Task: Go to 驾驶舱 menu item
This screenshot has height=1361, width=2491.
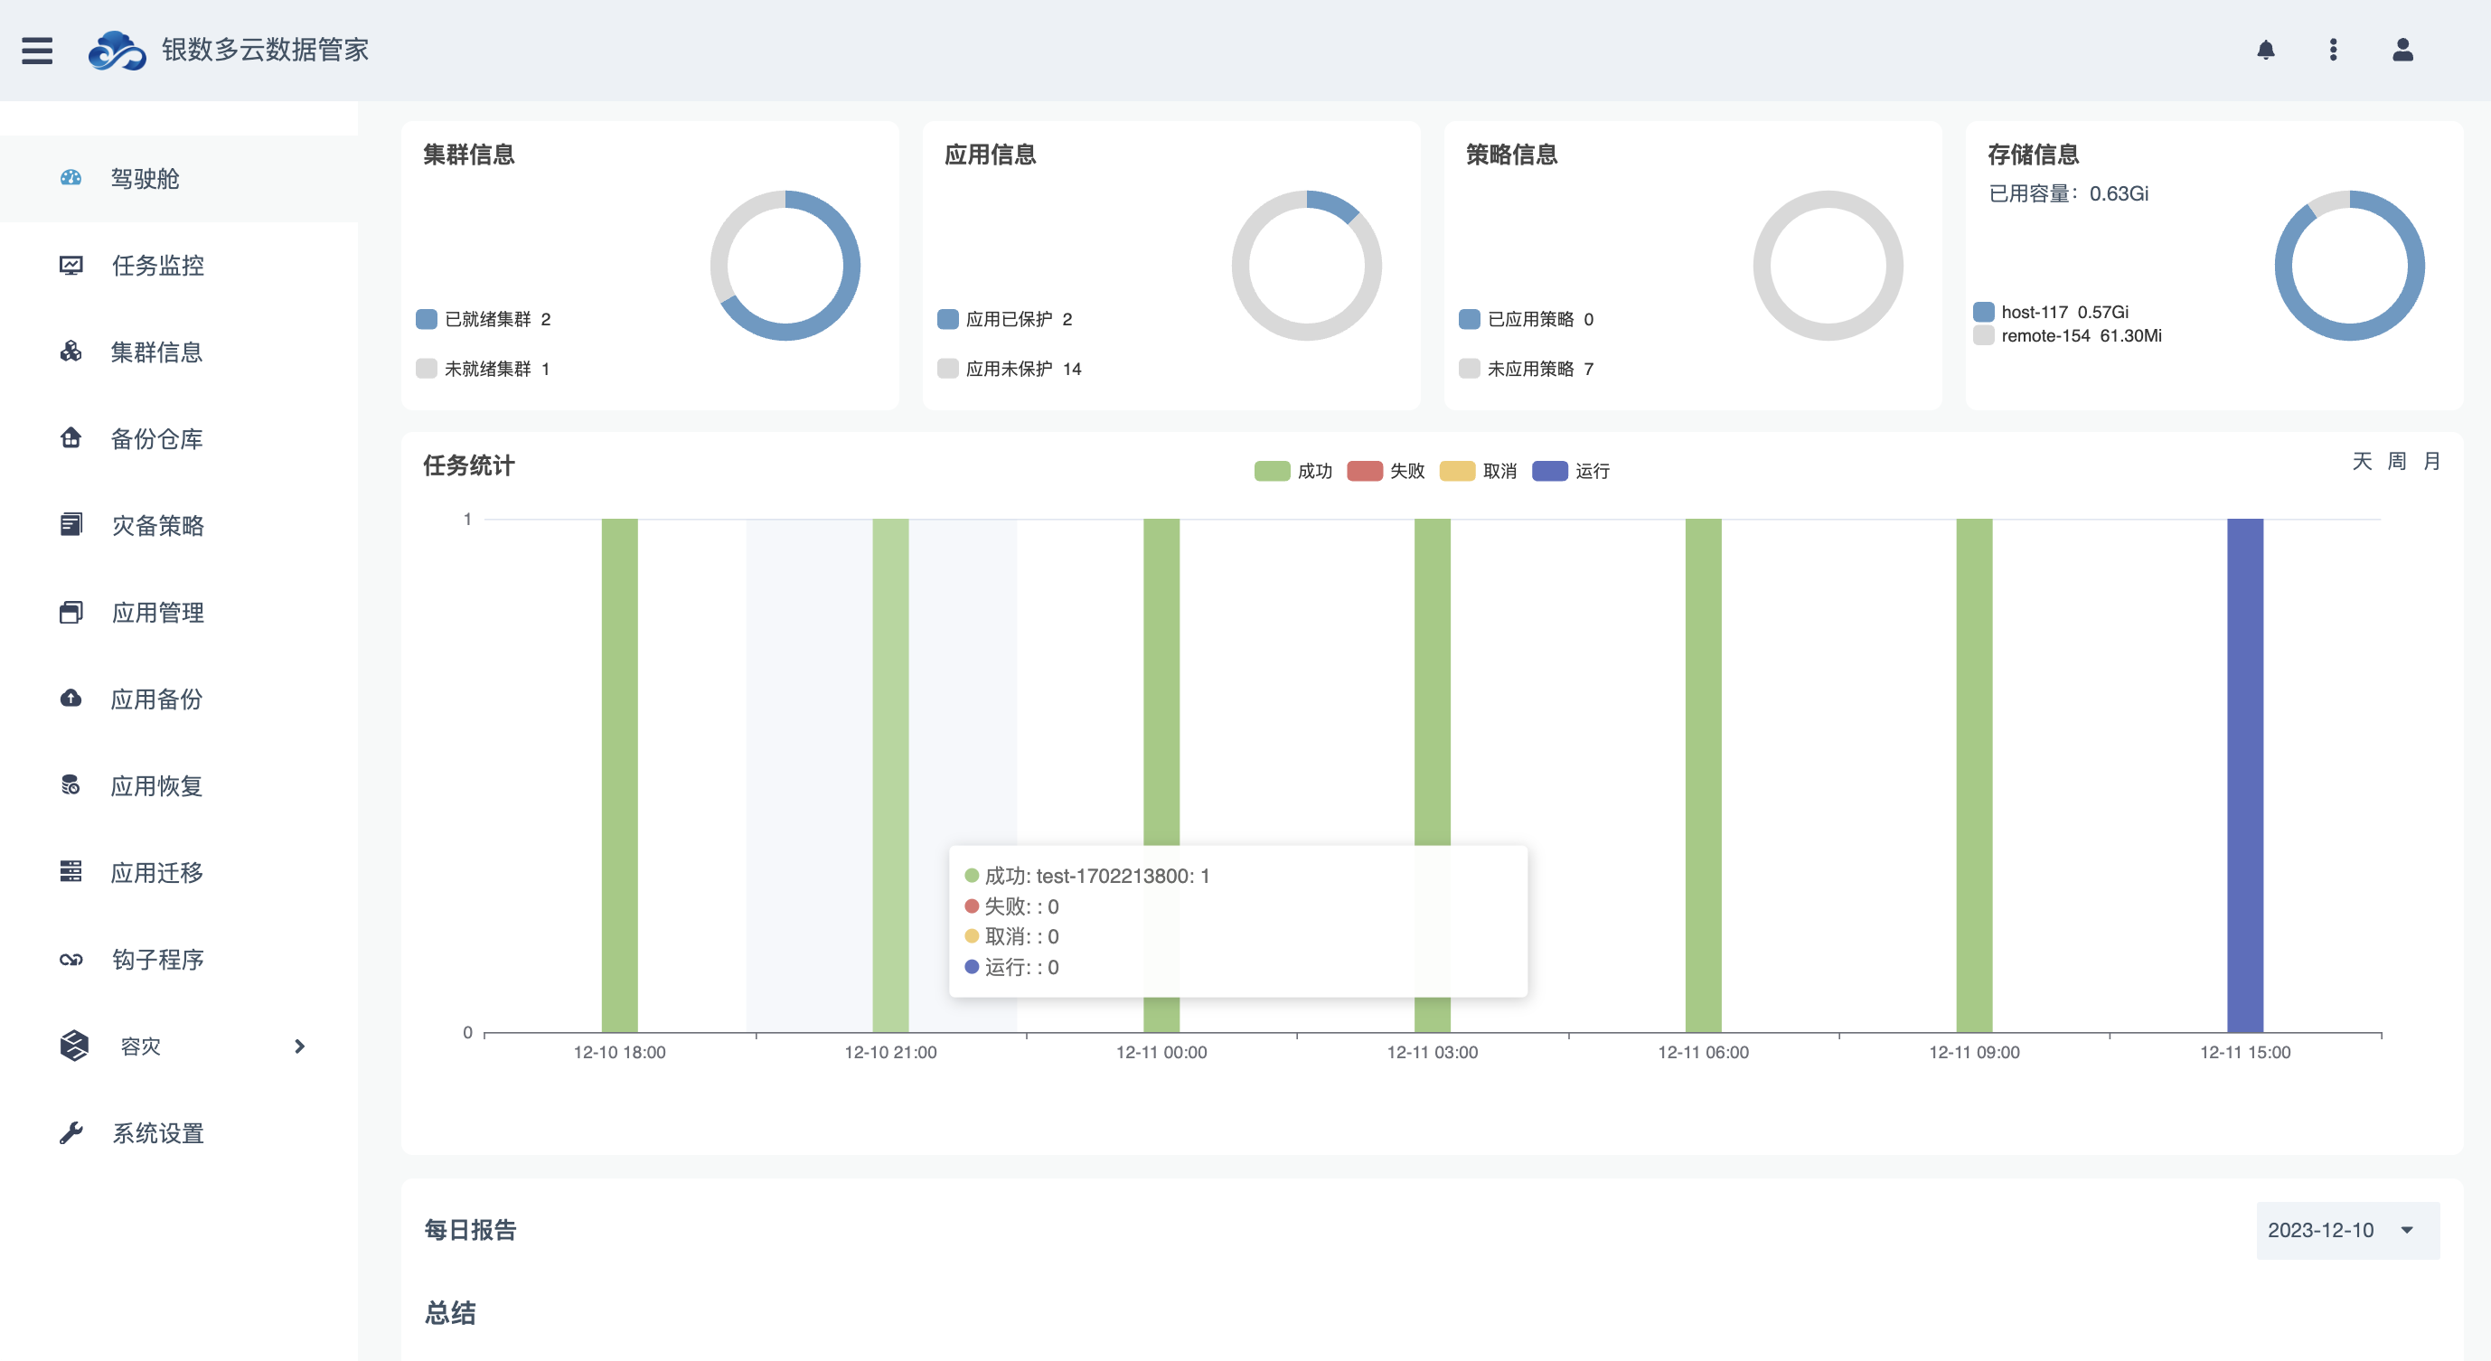Action: [179, 179]
